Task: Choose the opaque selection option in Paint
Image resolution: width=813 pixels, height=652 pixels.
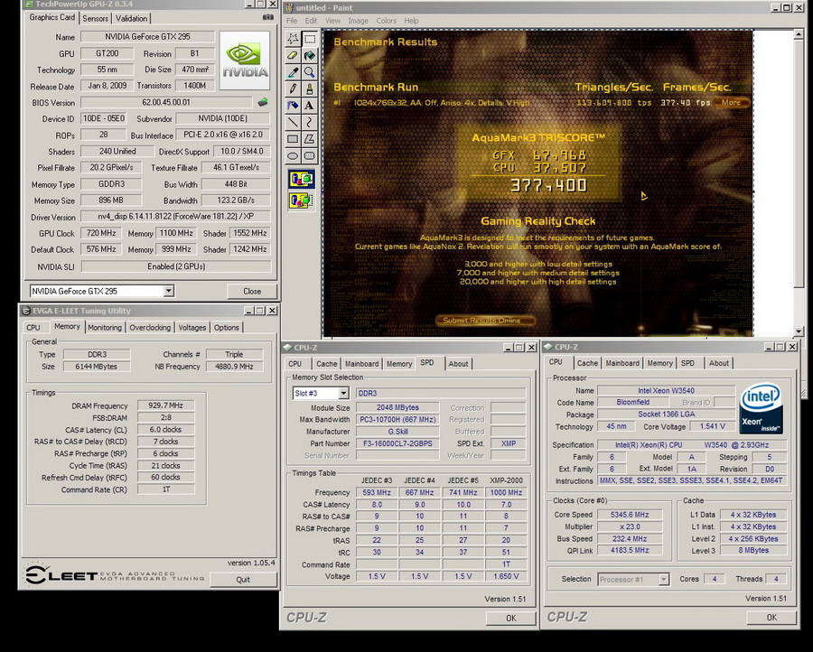Action: click(302, 180)
